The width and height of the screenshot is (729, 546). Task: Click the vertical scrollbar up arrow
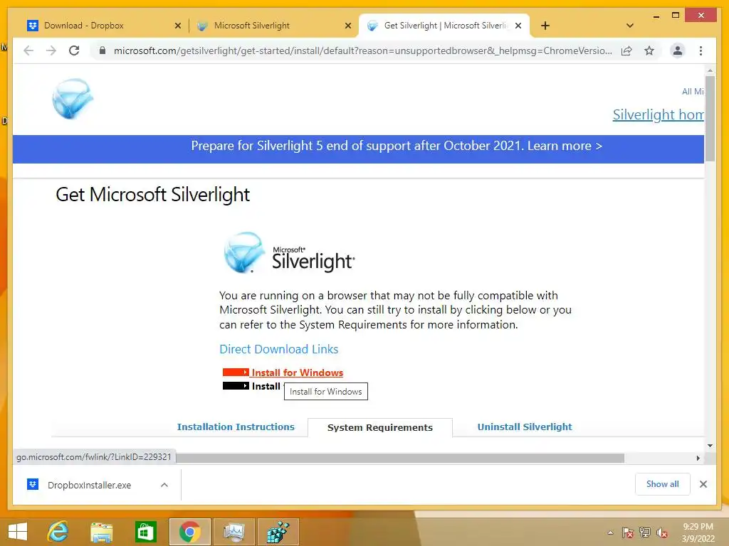(710, 70)
